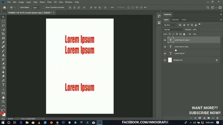Screen dimensions: 223x125
Task: Toggle lock image pixels brush icon
Action: (x=173, y=34)
